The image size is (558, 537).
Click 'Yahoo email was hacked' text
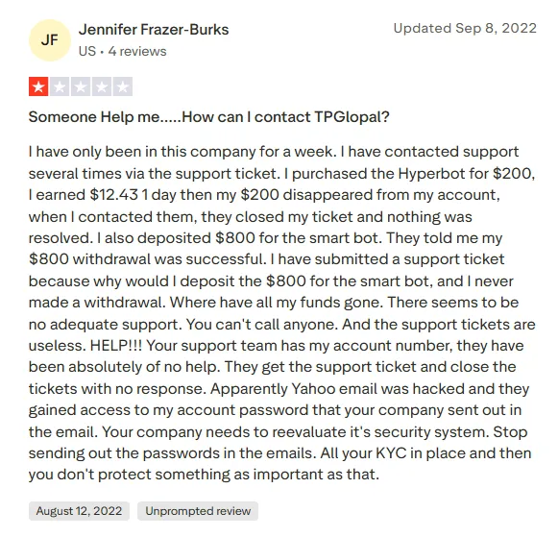point(378,389)
